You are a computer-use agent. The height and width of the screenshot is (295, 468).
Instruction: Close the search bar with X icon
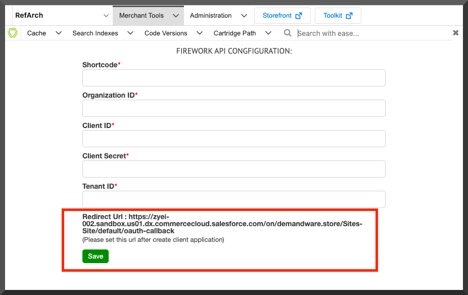[x=455, y=33]
